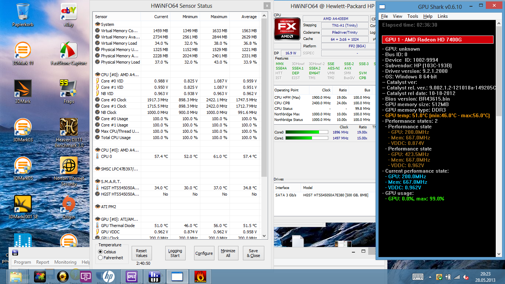Screen dimensions: 505x284
Task: Select the Total CPU Usage row
Action: pyautogui.click(x=176, y=138)
